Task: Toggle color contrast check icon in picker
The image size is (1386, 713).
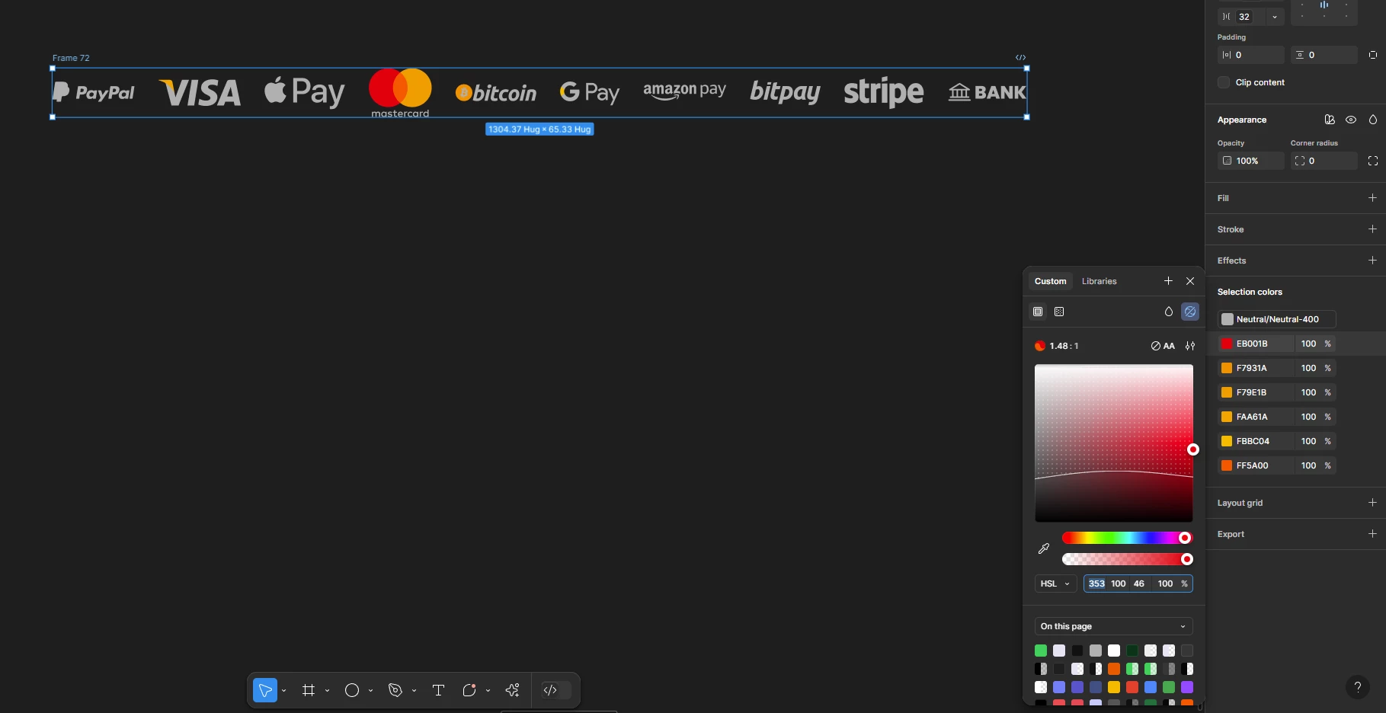Action: tap(1190, 312)
